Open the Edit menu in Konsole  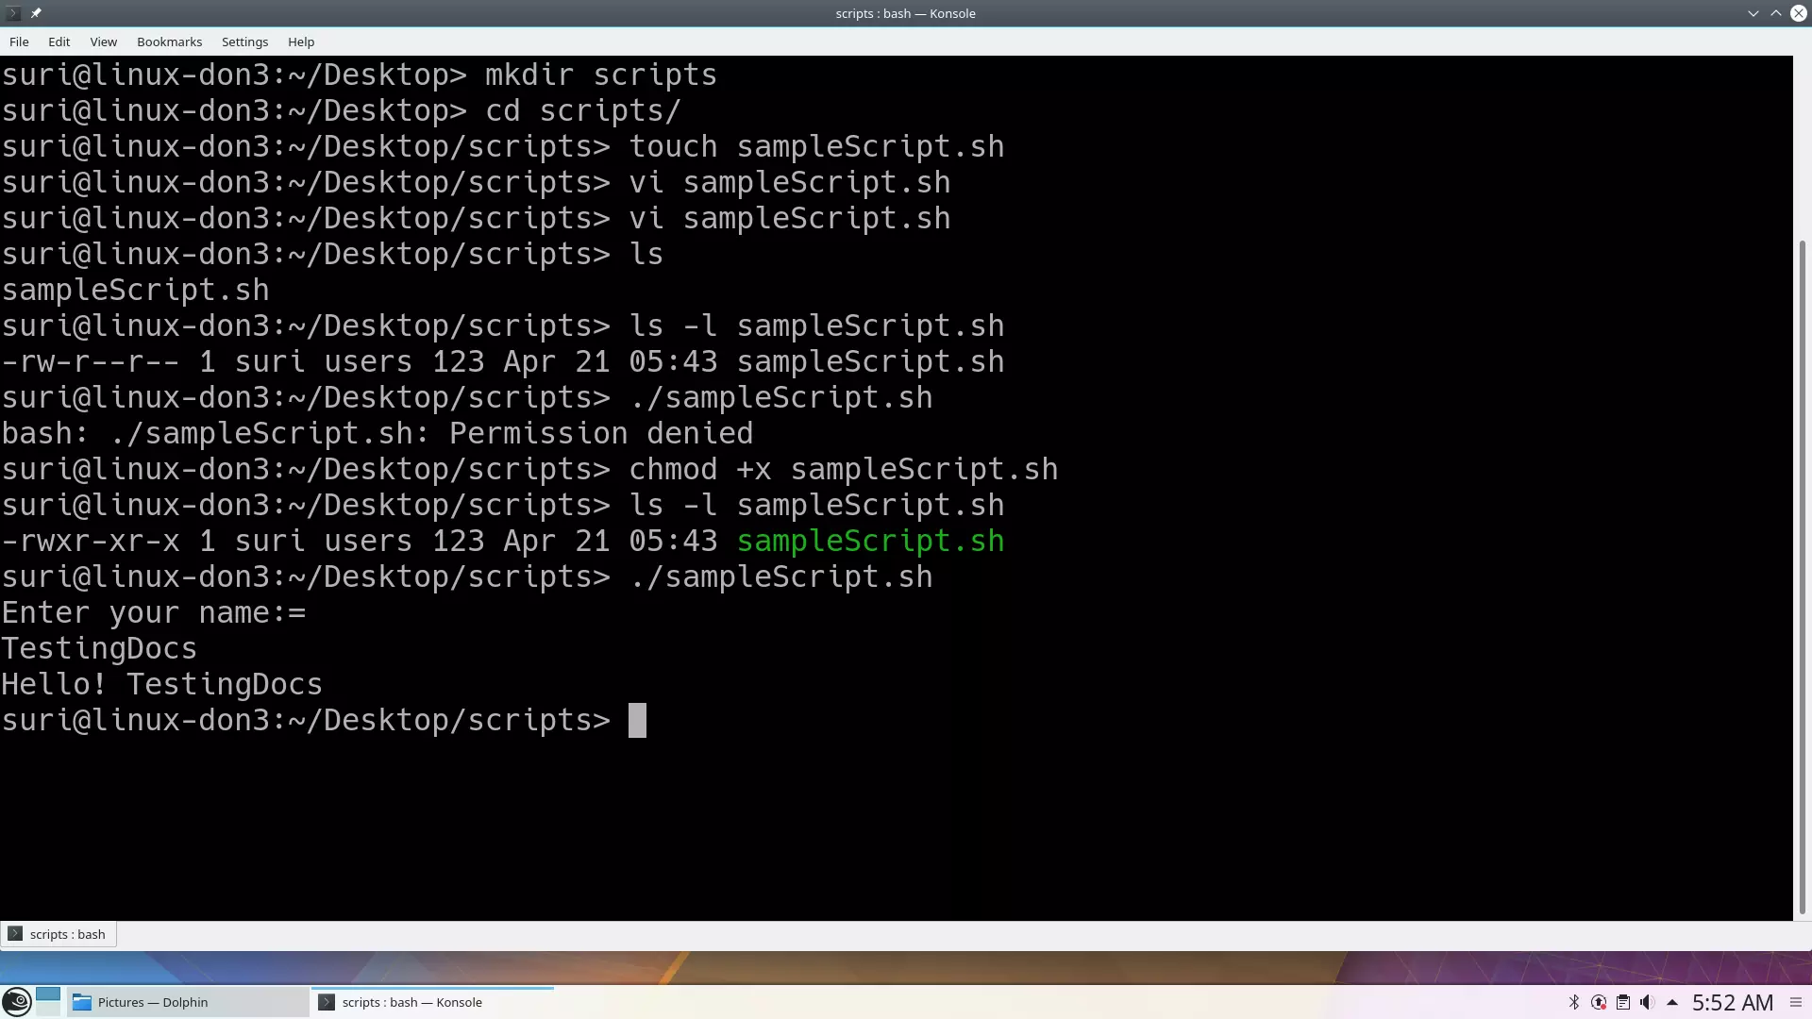(x=59, y=42)
